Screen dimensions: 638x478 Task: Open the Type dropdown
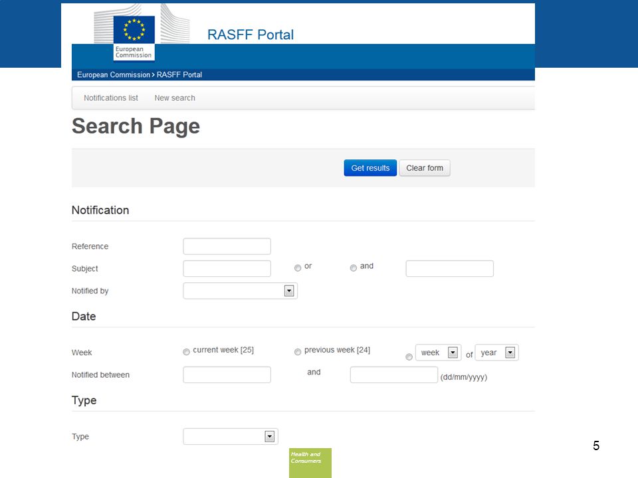click(231, 437)
